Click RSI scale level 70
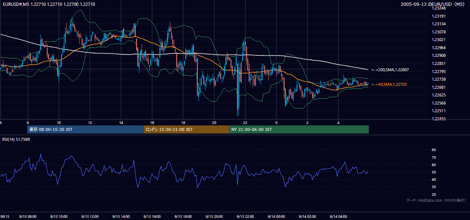 [434, 157]
